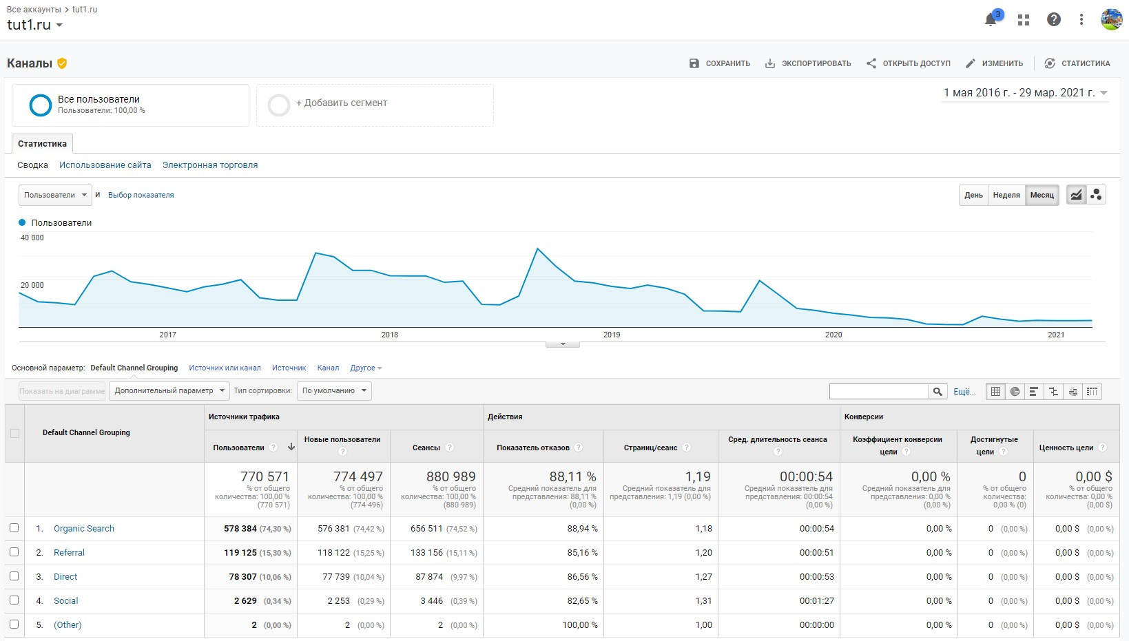Open the Direct channel link
This screenshot has height=641, width=1129.
point(65,577)
